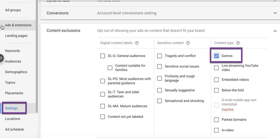Check DL-MA: Mature audiences box

tap(103, 106)
